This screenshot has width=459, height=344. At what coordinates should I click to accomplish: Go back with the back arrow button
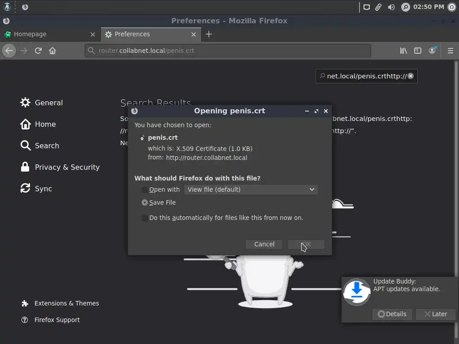pos(9,51)
